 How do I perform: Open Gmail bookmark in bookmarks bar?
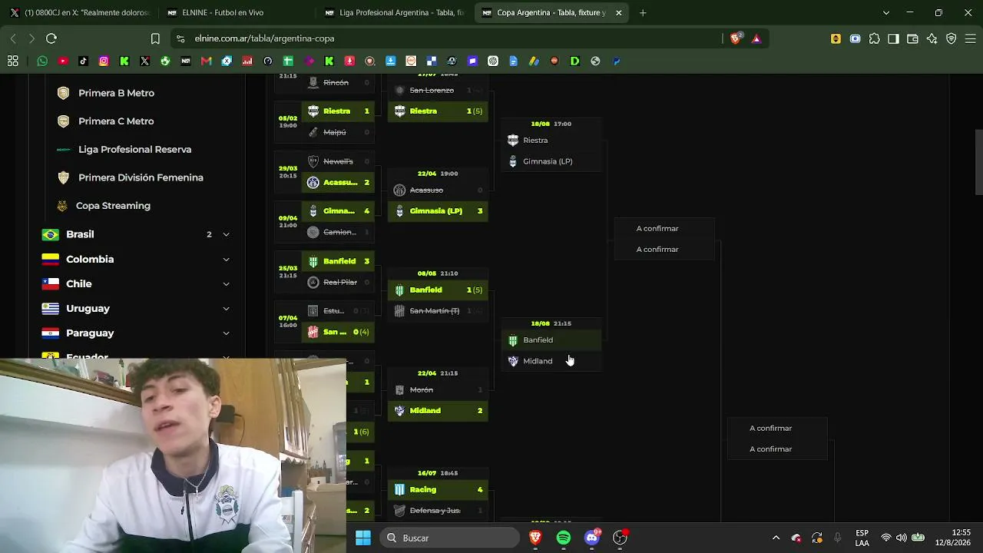pos(206,61)
